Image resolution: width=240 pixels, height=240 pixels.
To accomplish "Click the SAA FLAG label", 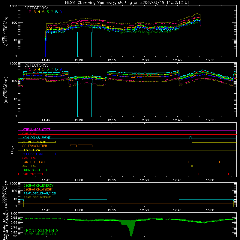I will [29, 158].
